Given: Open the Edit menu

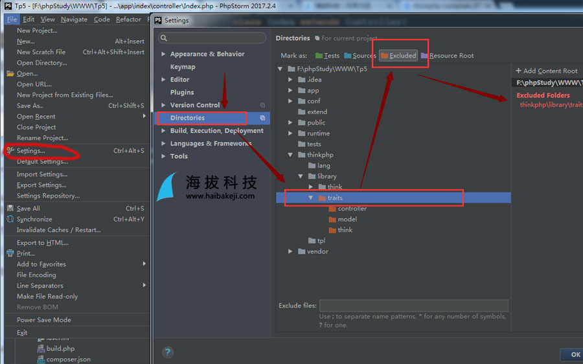Looking at the screenshot, I should tap(29, 19).
